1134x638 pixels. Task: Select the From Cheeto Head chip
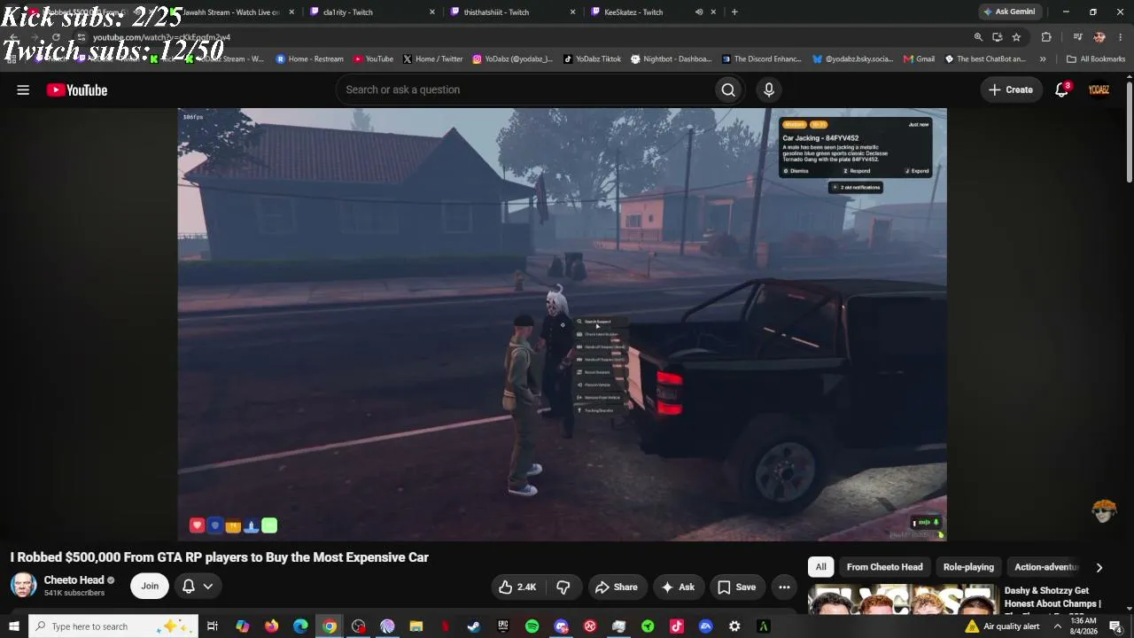[884, 567]
